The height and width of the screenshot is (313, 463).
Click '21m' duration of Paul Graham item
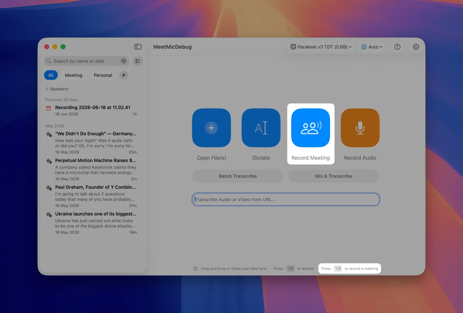(x=133, y=206)
